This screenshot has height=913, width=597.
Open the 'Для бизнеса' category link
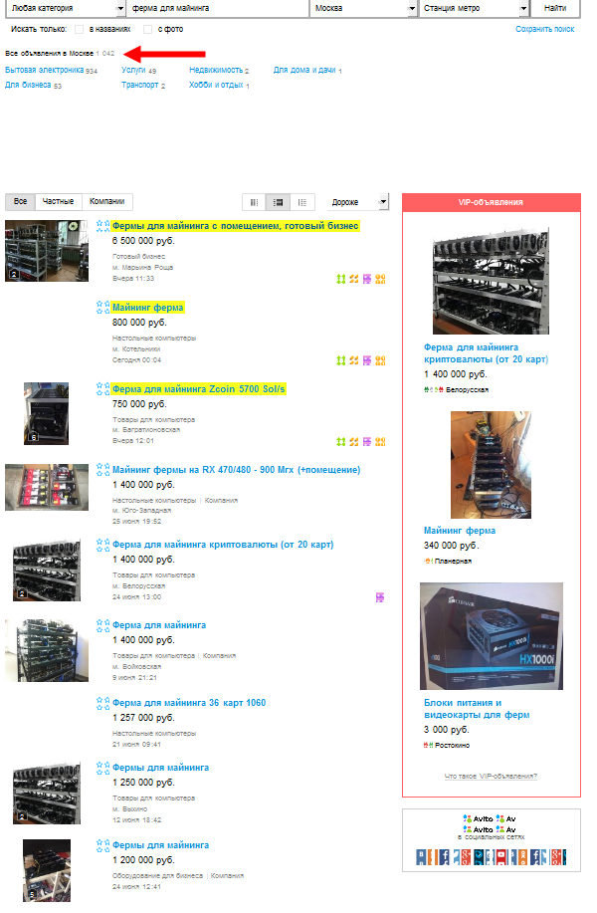pos(28,85)
